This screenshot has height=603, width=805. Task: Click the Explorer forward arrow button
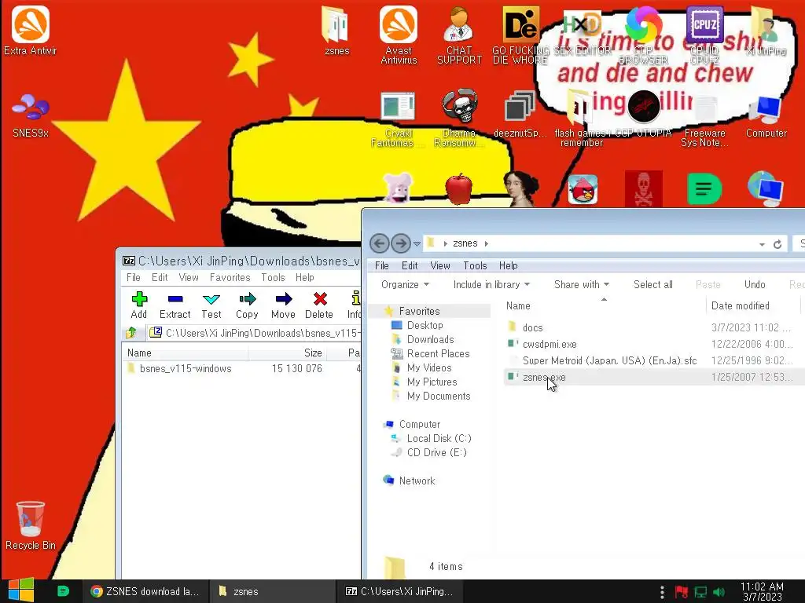pyautogui.click(x=400, y=243)
